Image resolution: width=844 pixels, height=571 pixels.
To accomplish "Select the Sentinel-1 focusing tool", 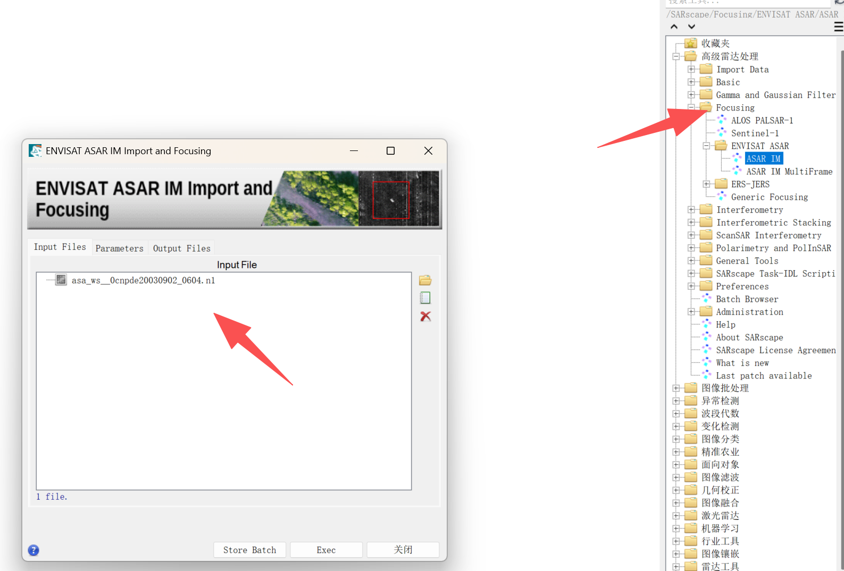I will 755,133.
